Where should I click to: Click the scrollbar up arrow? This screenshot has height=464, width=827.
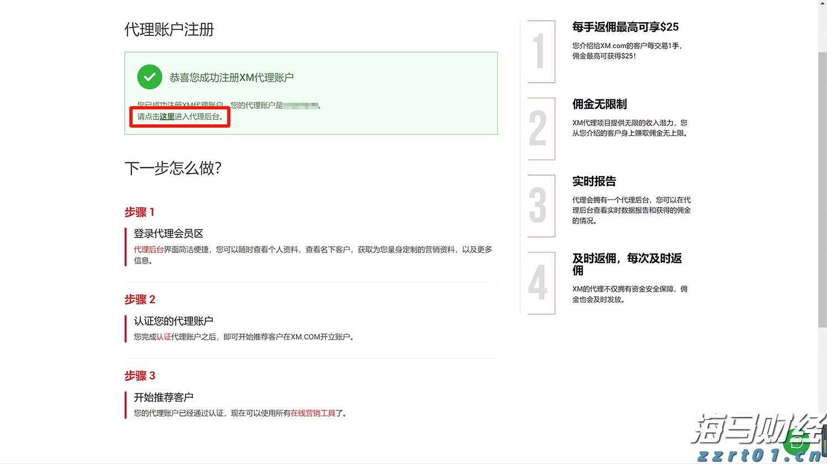(823, 4)
